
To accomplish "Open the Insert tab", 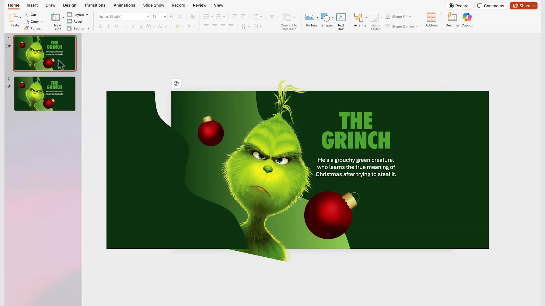I will (32, 5).
